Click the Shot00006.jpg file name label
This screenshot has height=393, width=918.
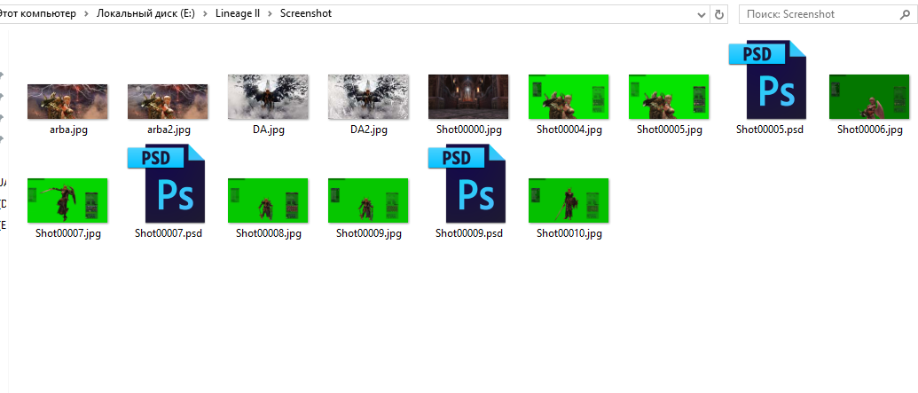869,130
